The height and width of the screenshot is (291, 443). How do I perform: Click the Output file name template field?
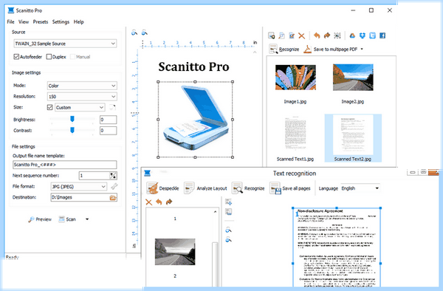(65, 165)
